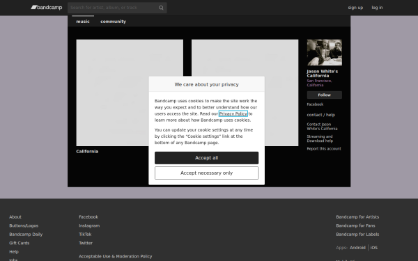
Task: Click the search magnifier icon
Action: click(x=161, y=8)
